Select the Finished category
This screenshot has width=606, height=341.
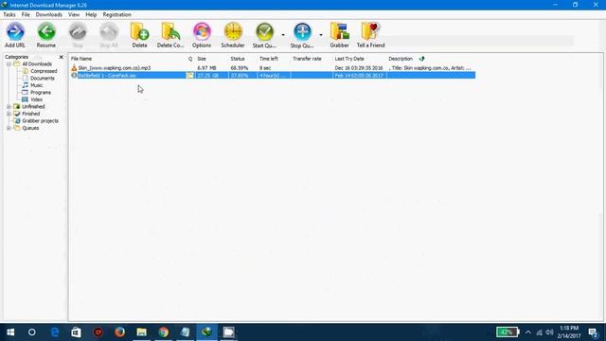point(31,114)
